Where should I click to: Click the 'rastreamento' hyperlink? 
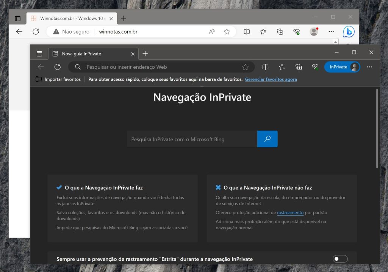coord(290,212)
